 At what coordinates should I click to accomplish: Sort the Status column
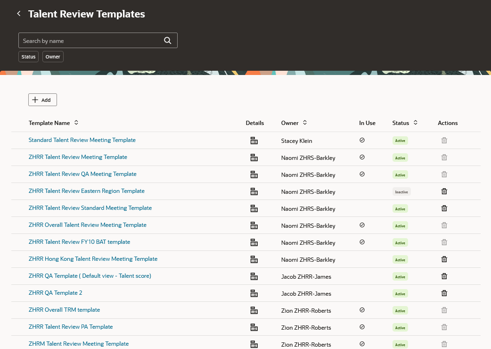click(x=414, y=123)
